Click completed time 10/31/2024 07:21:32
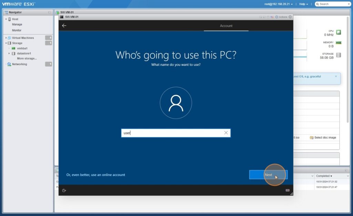The image size is (353, 216). (x=326, y=182)
